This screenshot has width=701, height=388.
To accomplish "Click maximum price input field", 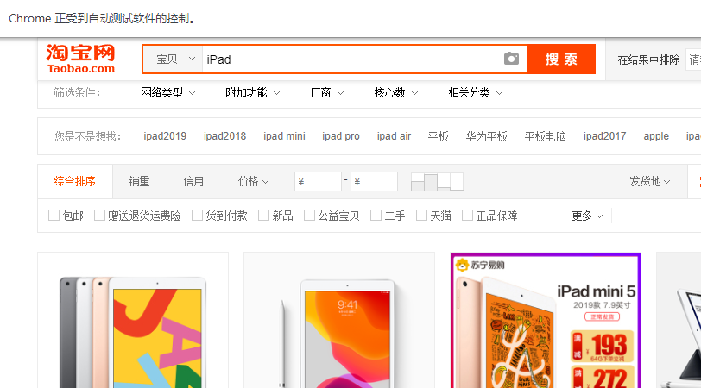I will (374, 181).
